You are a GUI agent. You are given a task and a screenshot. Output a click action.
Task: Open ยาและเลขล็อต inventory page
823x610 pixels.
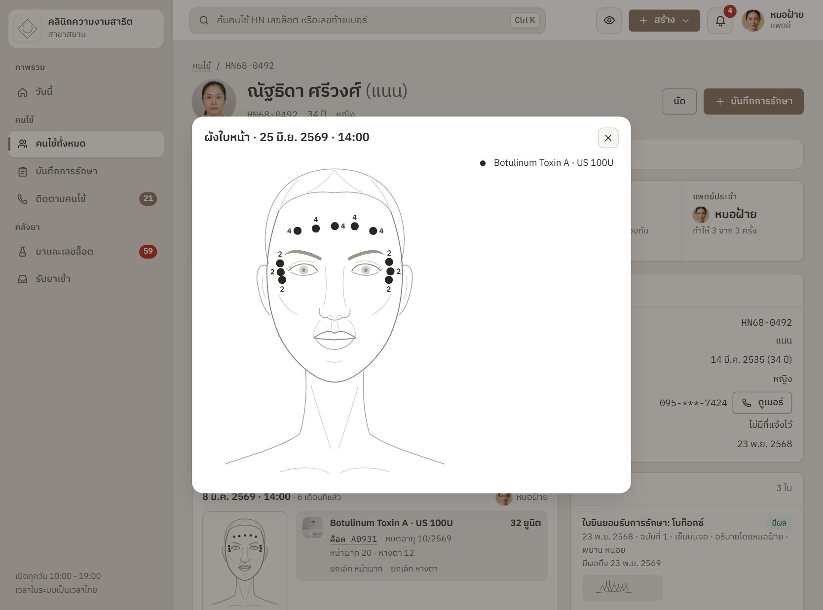pos(86,251)
